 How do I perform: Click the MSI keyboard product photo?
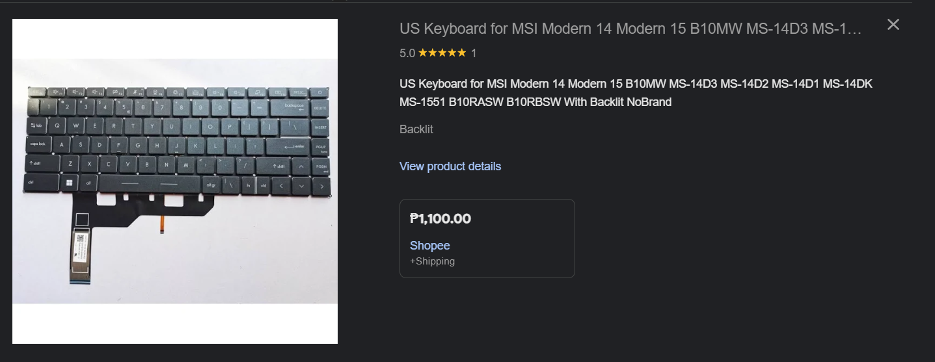click(175, 181)
